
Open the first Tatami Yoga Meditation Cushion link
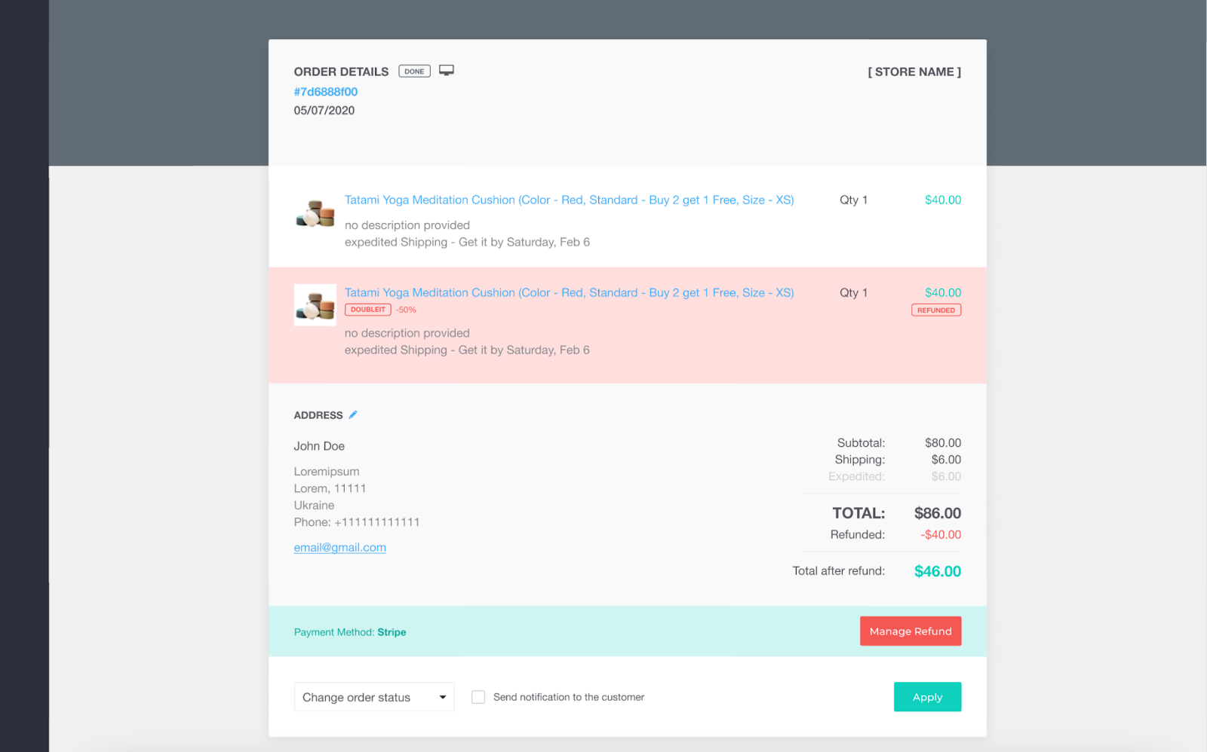[569, 200]
